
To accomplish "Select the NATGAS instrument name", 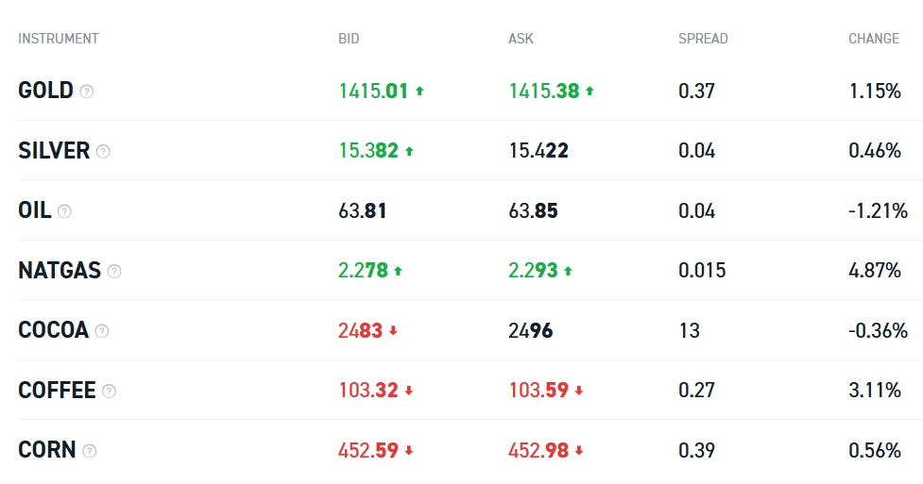I will point(60,271).
